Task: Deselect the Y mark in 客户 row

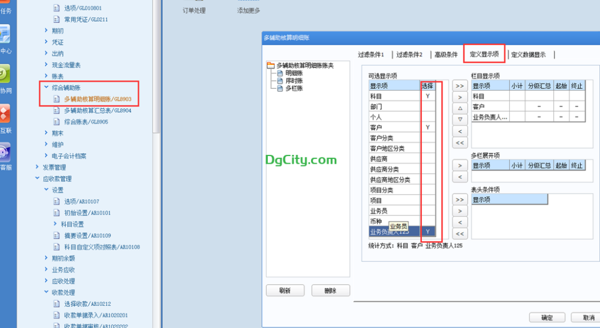Action: pos(427,127)
